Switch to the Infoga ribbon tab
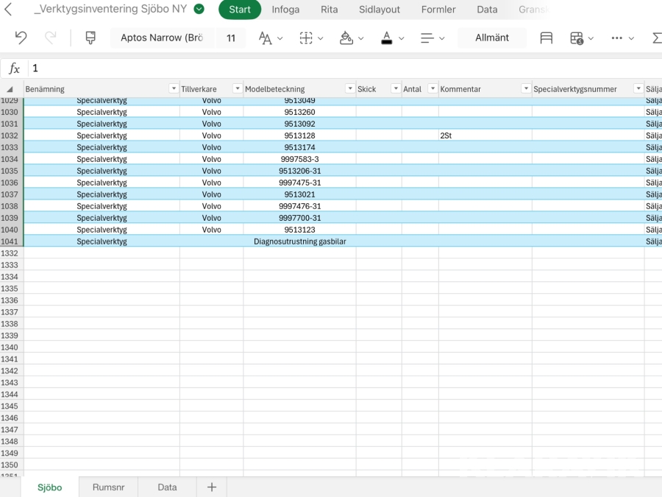662x497 pixels. point(285,10)
